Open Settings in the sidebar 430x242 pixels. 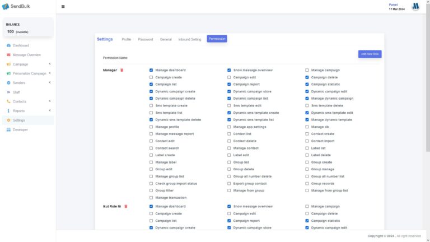click(x=18, y=120)
